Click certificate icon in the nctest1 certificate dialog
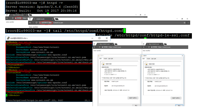 (x=103, y=64)
